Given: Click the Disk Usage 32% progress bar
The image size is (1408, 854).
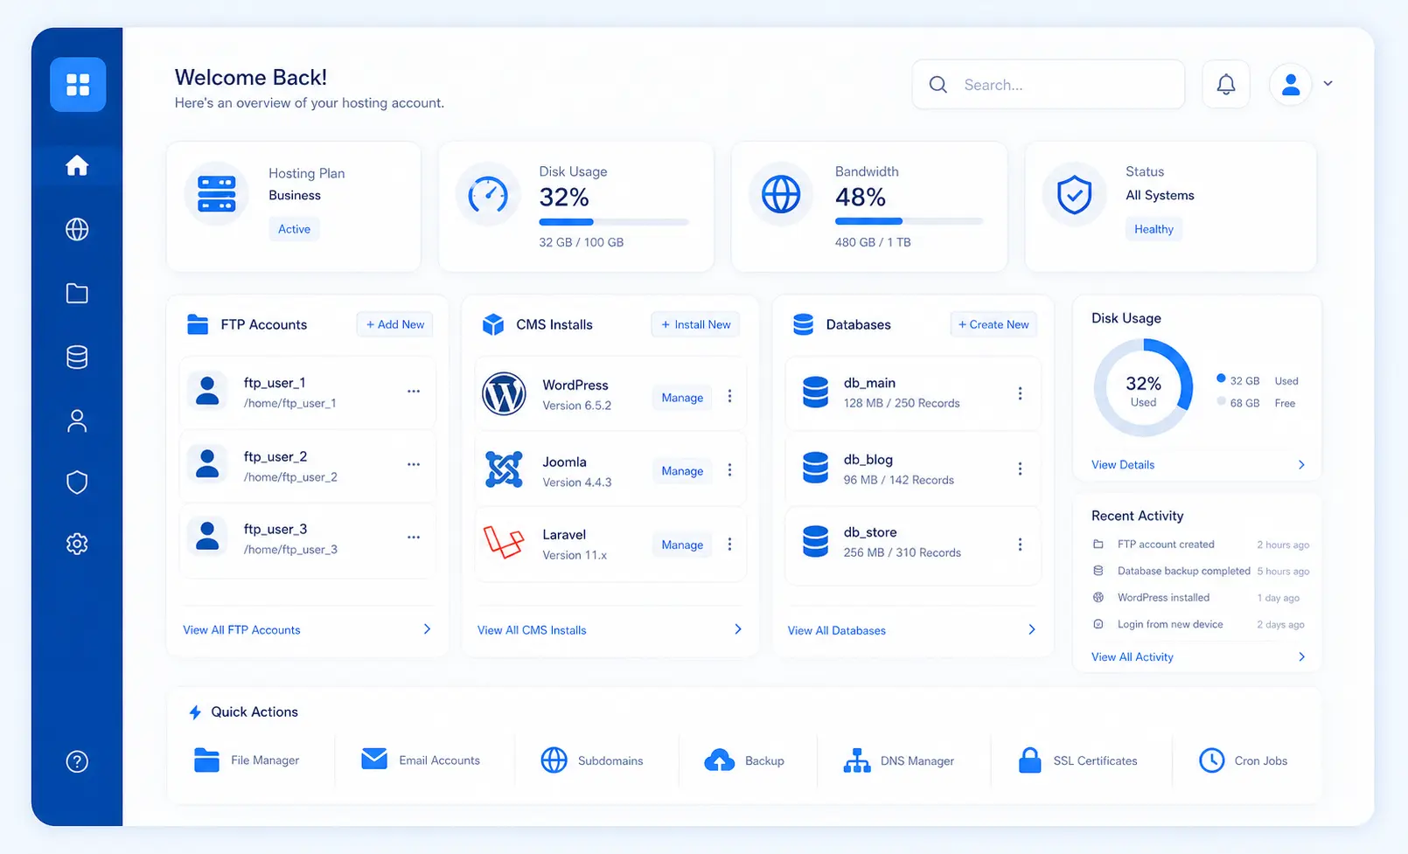Looking at the screenshot, I should [x=614, y=222].
